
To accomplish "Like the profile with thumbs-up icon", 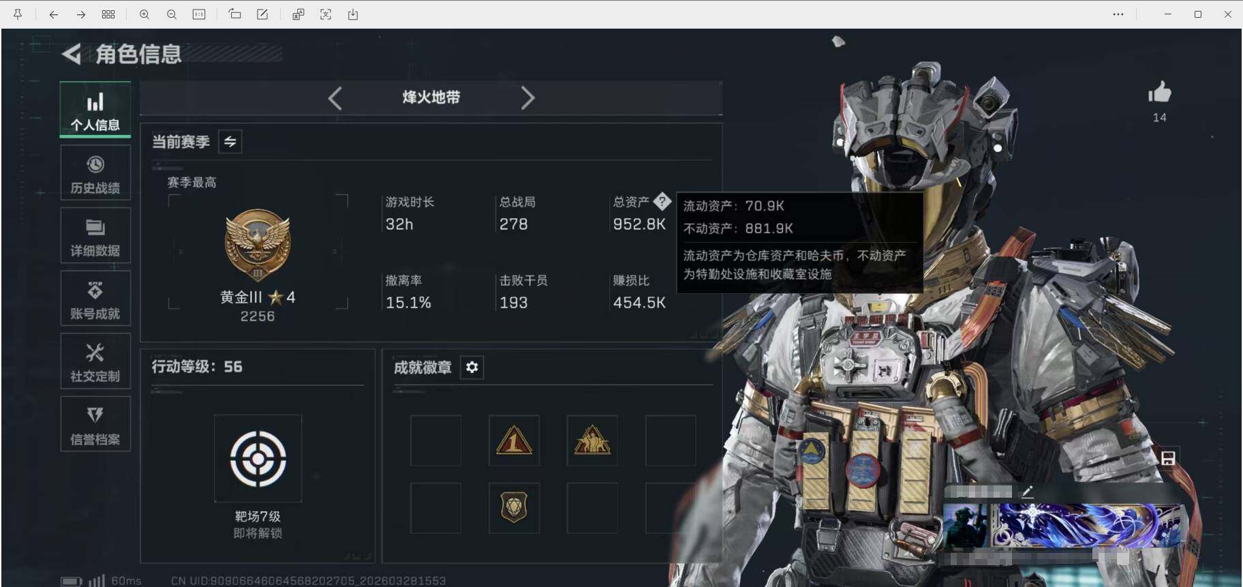I will pyautogui.click(x=1159, y=92).
